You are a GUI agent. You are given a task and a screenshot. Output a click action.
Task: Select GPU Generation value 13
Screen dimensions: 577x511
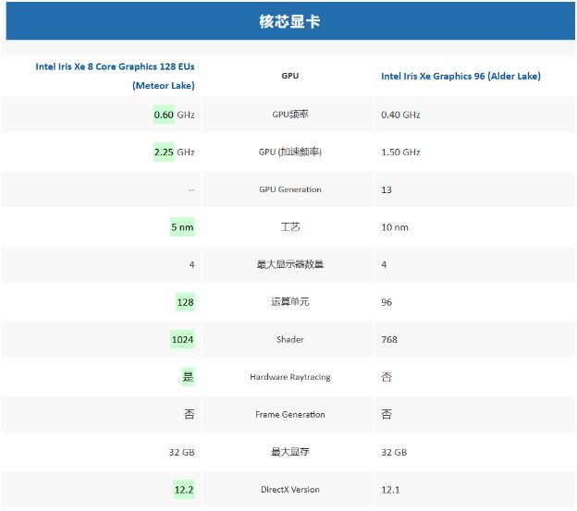coord(387,189)
